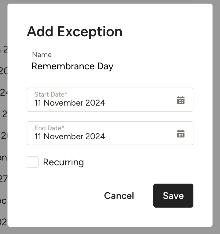Cancel adding the exception
This screenshot has height=234, width=220.
click(119, 196)
